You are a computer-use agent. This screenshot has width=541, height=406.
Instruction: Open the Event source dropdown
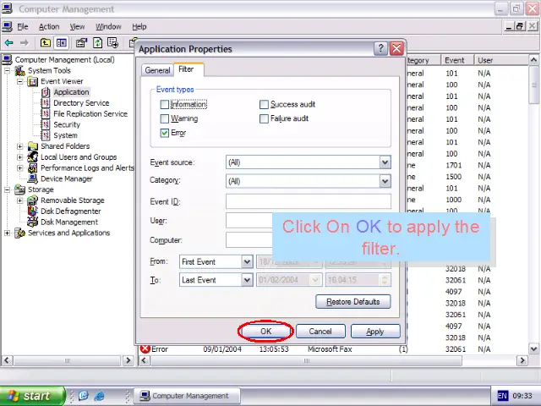click(x=385, y=162)
